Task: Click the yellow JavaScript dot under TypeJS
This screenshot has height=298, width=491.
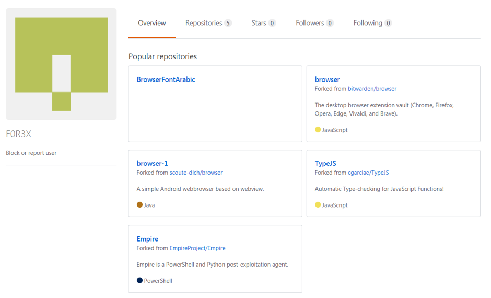Action: point(318,204)
